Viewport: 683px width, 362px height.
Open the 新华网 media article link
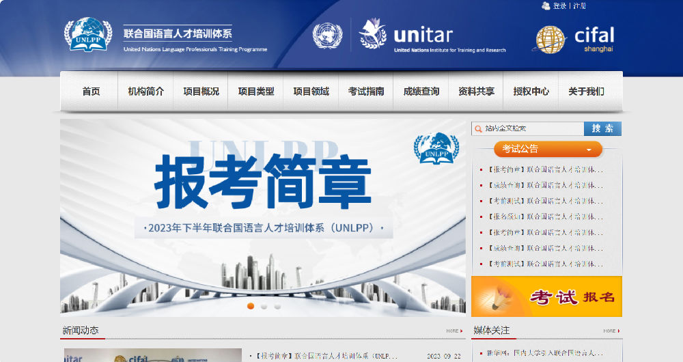pyautogui.click(x=544, y=353)
